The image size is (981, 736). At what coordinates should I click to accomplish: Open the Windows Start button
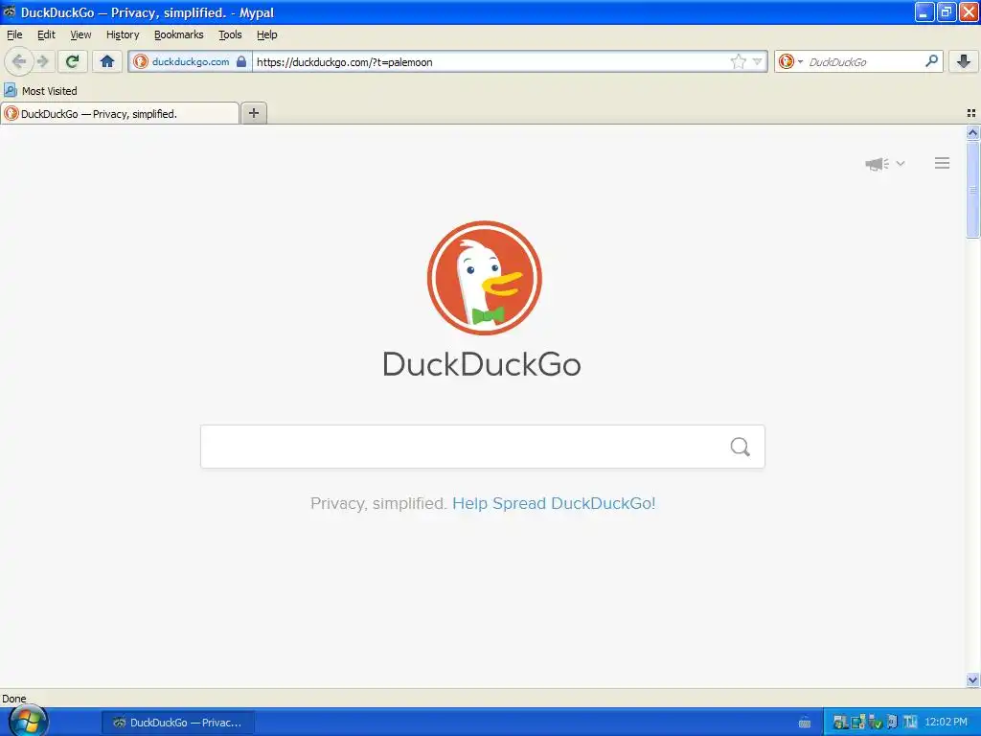click(26, 722)
